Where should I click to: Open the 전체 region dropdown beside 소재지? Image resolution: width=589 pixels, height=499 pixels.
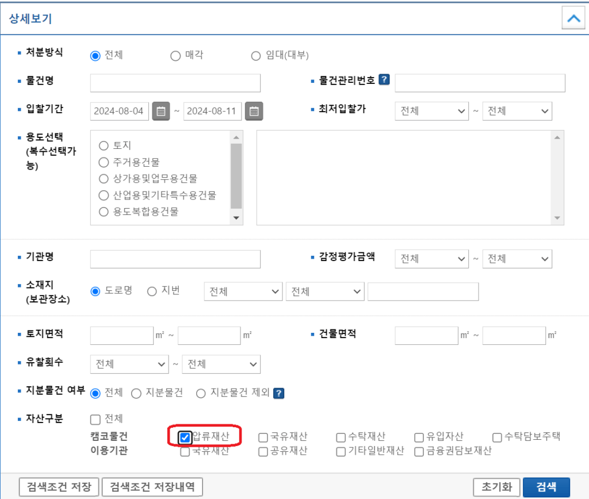[x=243, y=291]
